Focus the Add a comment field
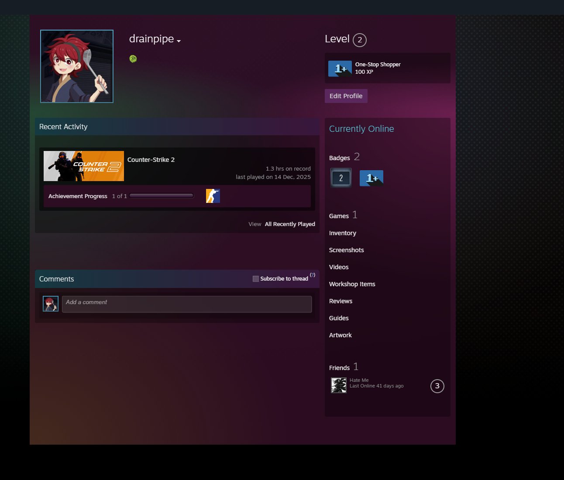Image resolution: width=564 pixels, height=480 pixels. (x=187, y=304)
